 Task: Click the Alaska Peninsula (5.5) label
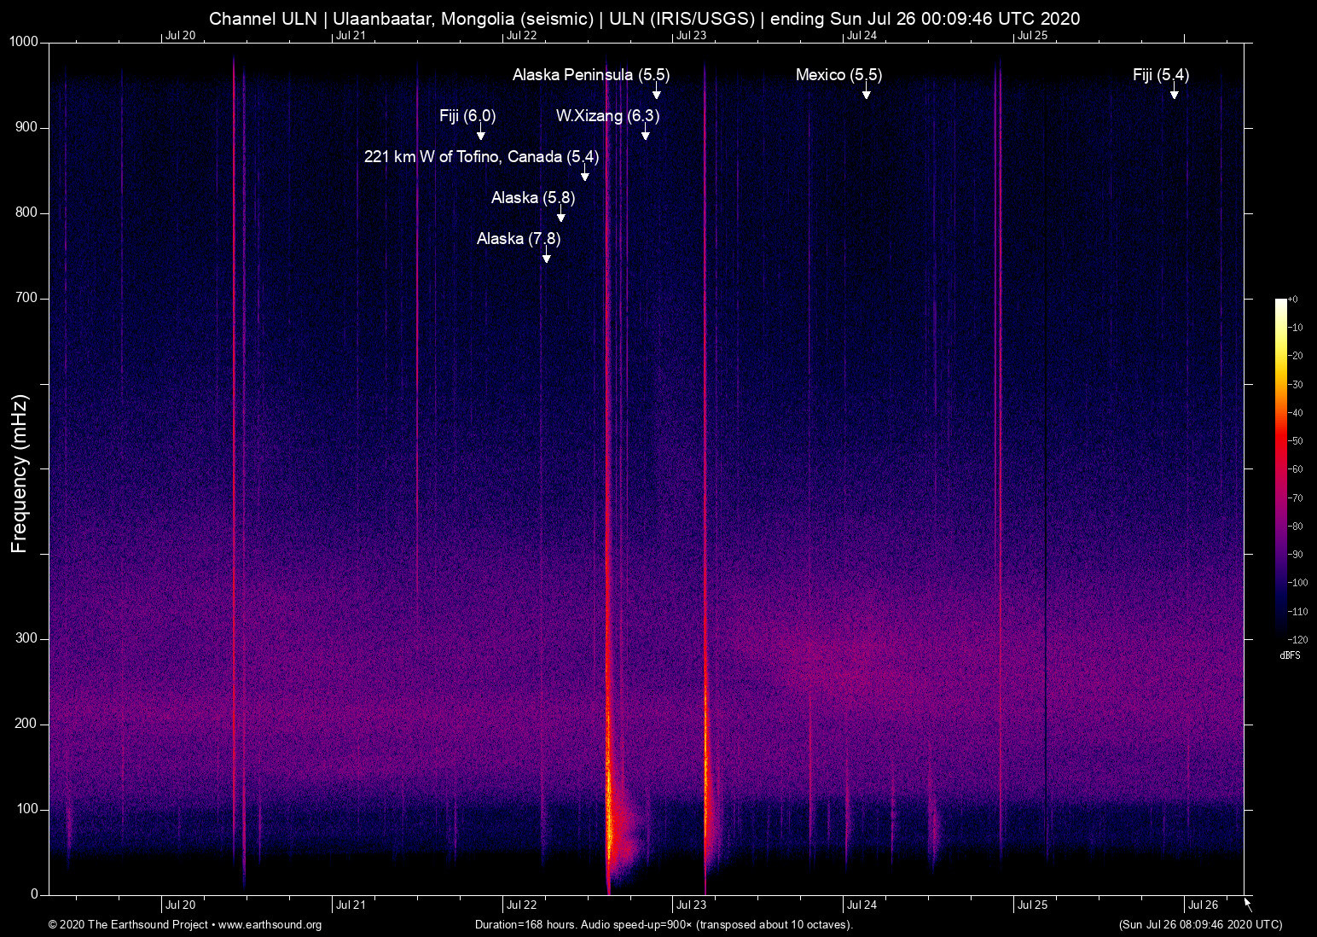(x=591, y=75)
